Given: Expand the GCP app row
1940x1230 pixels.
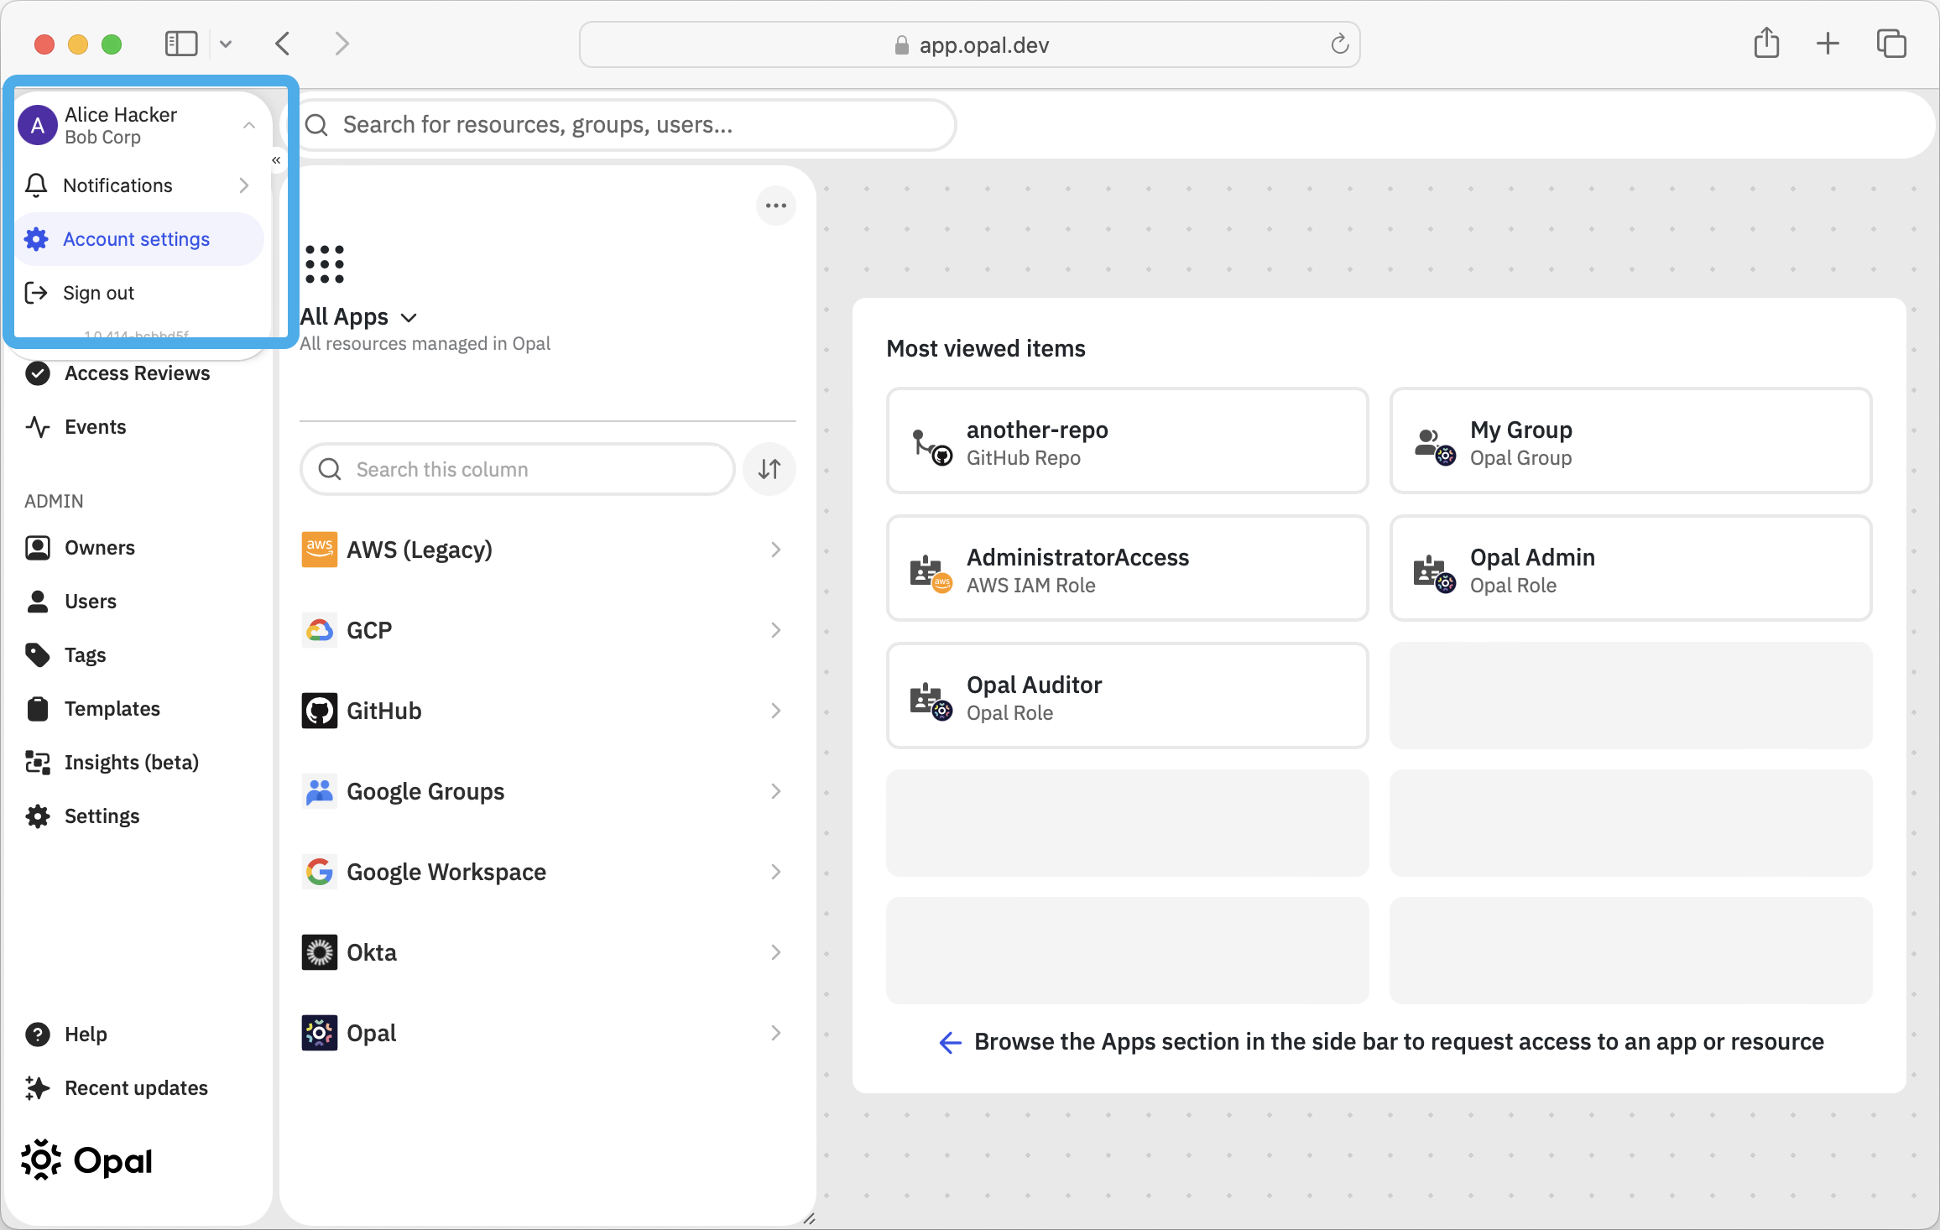Looking at the screenshot, I should point(547,630).
